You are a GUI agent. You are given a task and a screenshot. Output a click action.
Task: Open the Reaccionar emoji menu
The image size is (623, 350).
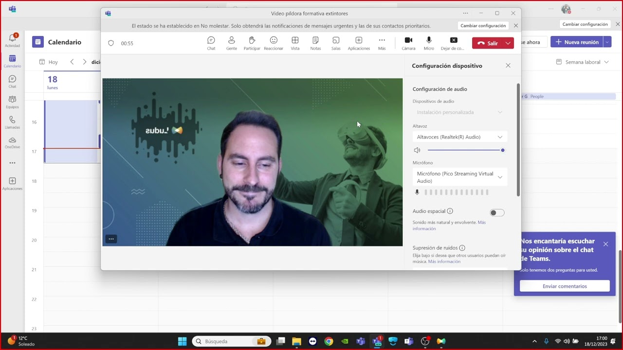[274, 43]
